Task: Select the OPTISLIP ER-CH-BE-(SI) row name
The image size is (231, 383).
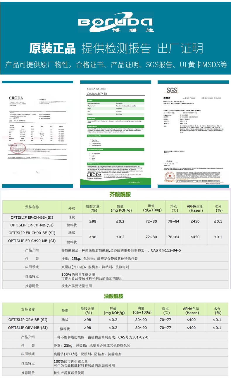Action: [32, 217]
